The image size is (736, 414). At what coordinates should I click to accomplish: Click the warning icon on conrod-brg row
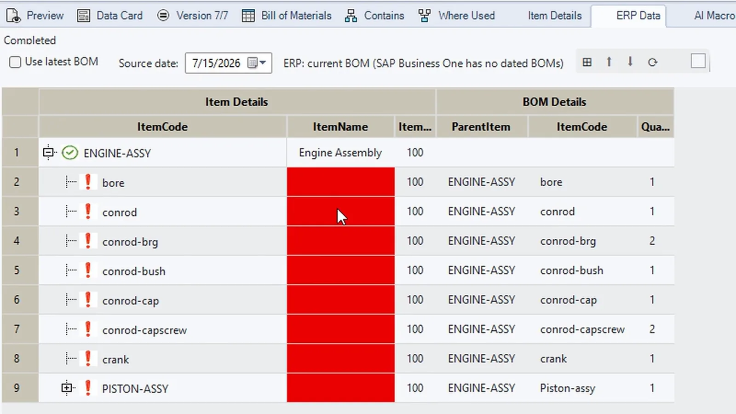(88, 241)
